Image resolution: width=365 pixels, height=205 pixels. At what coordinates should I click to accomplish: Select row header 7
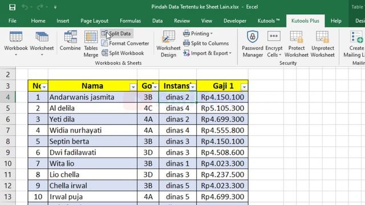(7, 130)
